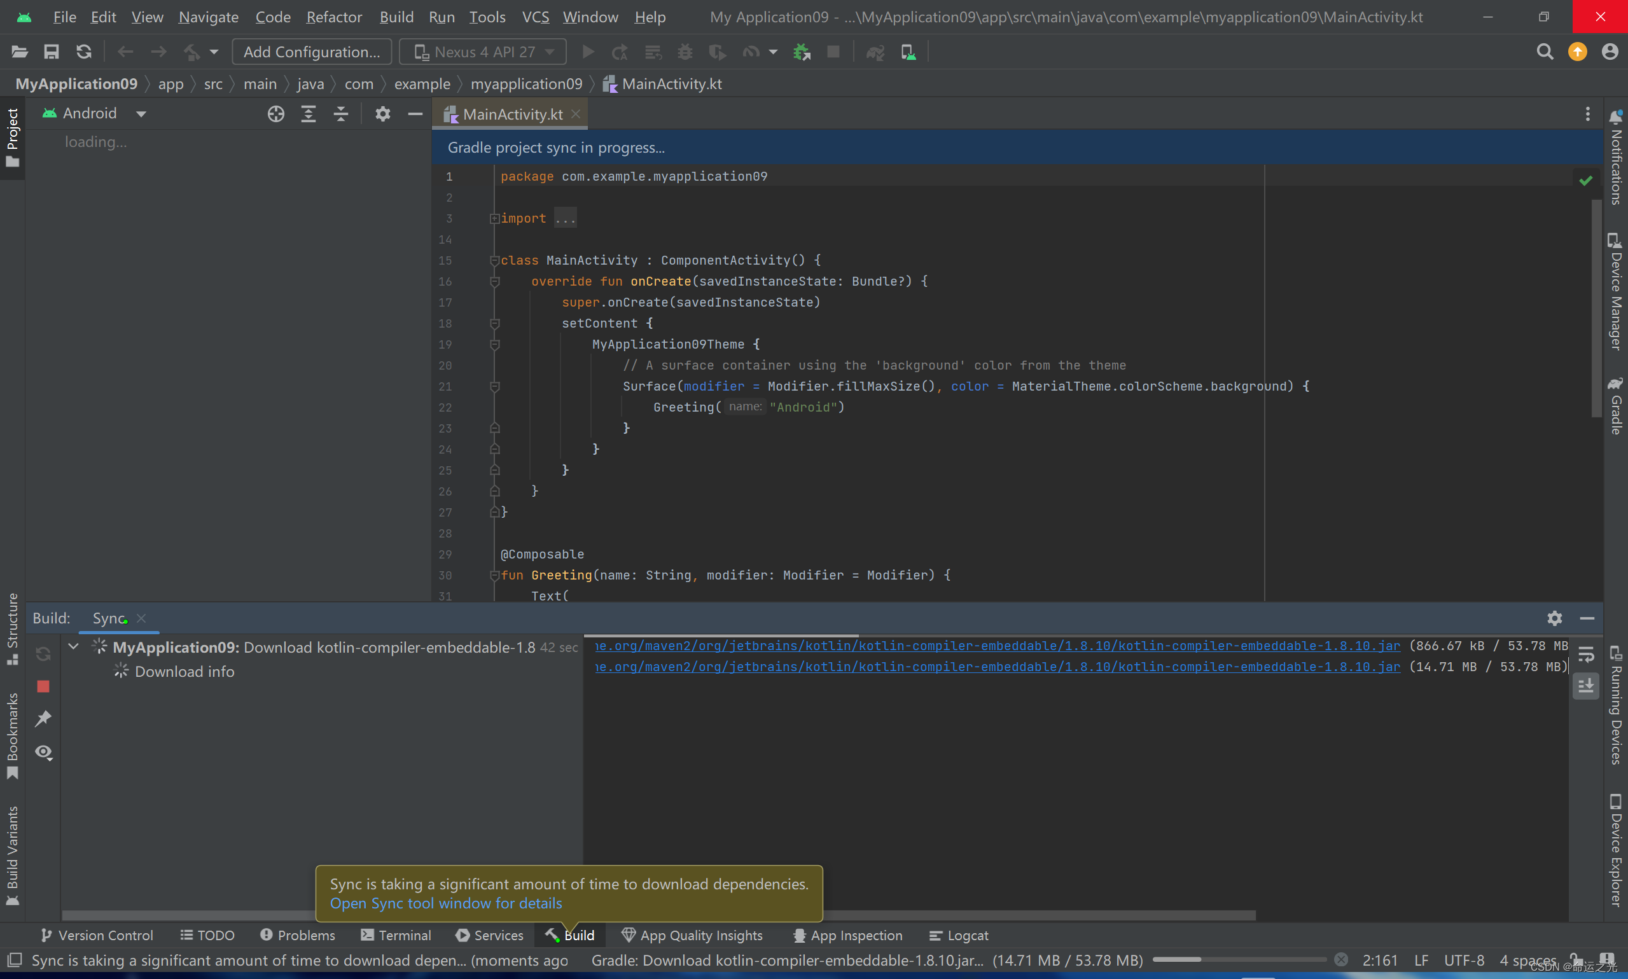Viewport: 1628px width, 979px height.
Task: Click Save All floppy disk icon
Action: (x=52, y=52)
